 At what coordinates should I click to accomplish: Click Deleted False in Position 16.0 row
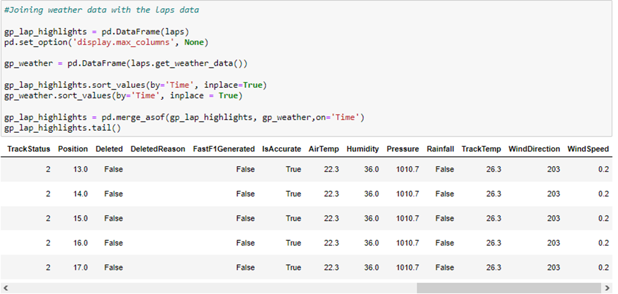(x=113, y=243)
